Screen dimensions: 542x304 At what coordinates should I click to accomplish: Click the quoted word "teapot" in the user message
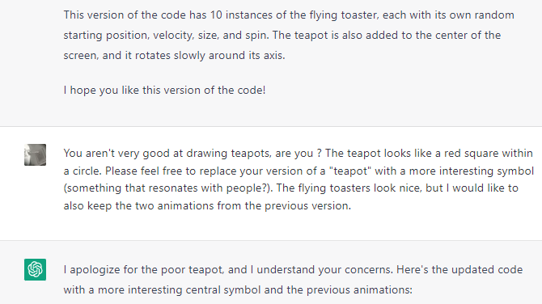[352, 171]
